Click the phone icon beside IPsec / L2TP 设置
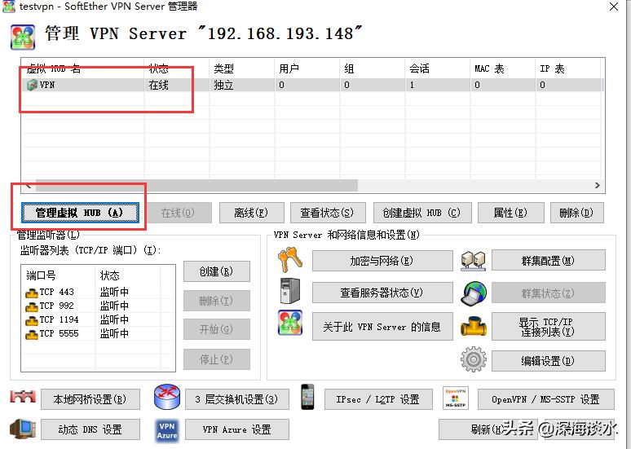 pyautogui.click(x=307, y=397)
